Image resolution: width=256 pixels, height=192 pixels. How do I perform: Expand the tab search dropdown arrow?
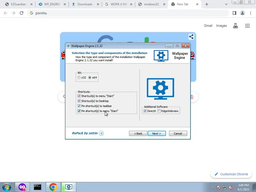[226, 4]
